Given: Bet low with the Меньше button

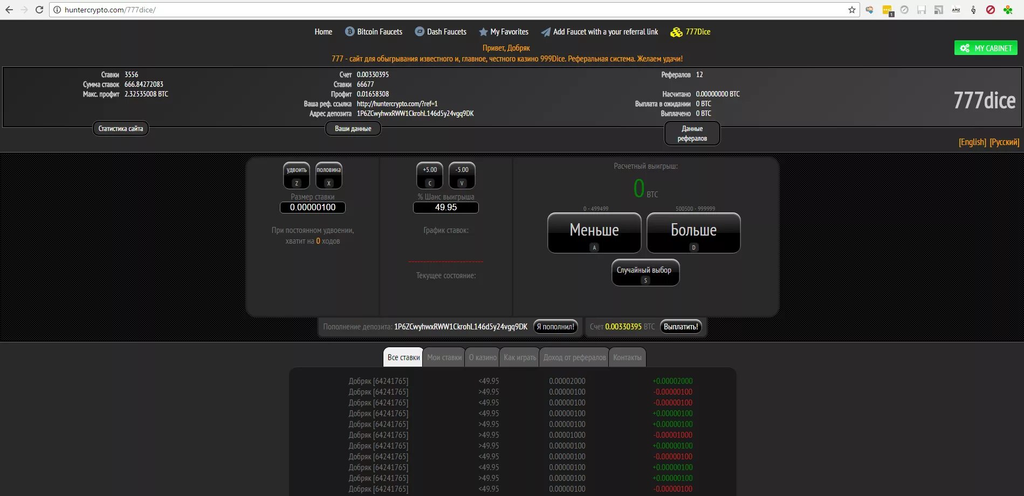Looking at the screenshot, I should pos(594,233).
